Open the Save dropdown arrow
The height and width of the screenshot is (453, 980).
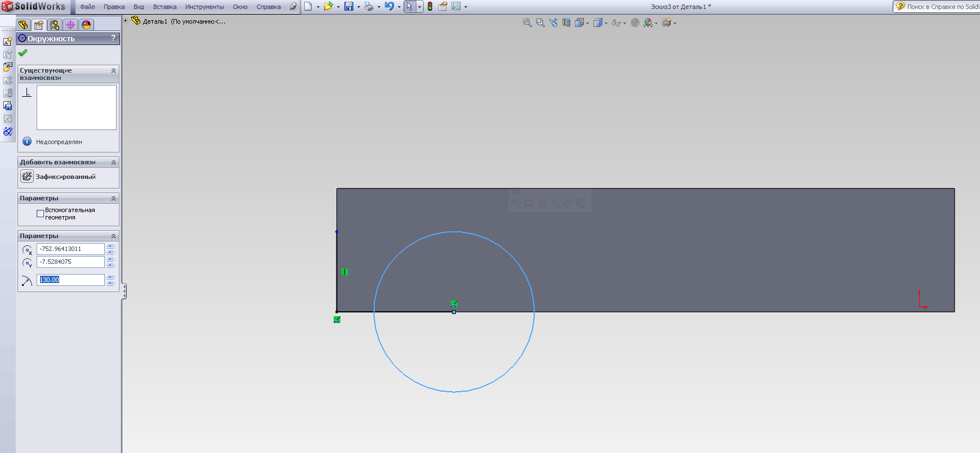358,7
